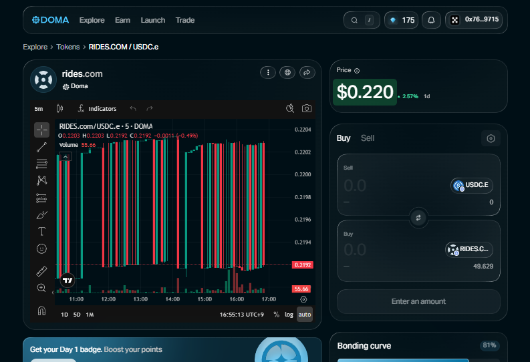
Task: Click the 81% bonding curve badge
Action: (489, 345)
